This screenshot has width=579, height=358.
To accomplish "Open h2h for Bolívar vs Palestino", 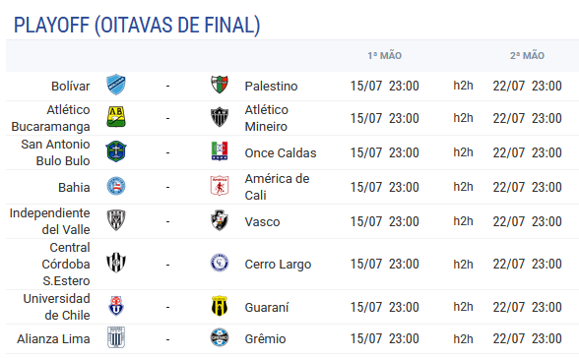I will [463, 86].
